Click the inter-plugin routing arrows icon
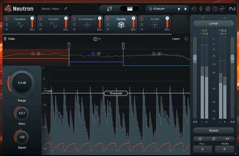Viewport: 239px width, 156px height. coord(222,9)
